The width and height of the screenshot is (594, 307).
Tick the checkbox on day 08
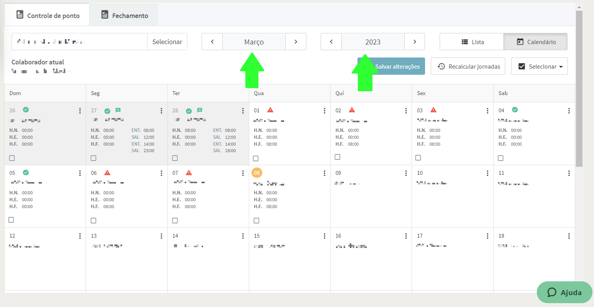coord(256,220)
